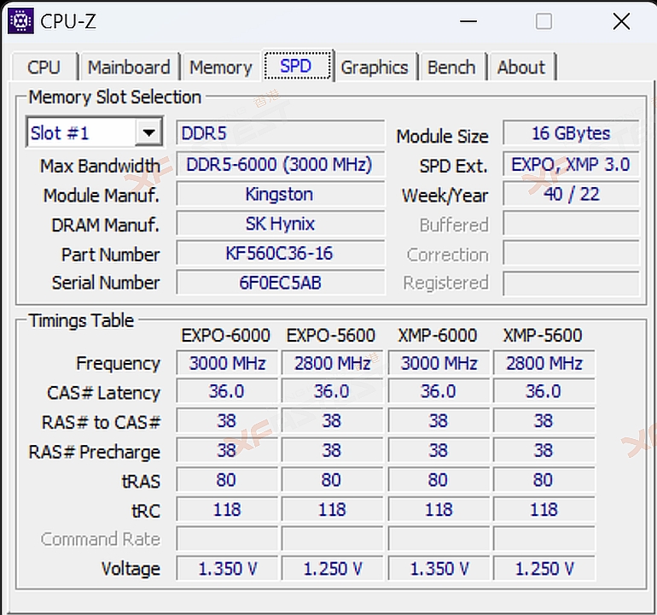Go to the Bench tab
The height and width of the screenshot is (615, 657).
[451, 67]
